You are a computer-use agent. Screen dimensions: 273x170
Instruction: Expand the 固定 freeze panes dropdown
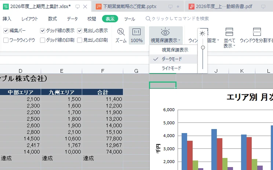tap(218, 41)
